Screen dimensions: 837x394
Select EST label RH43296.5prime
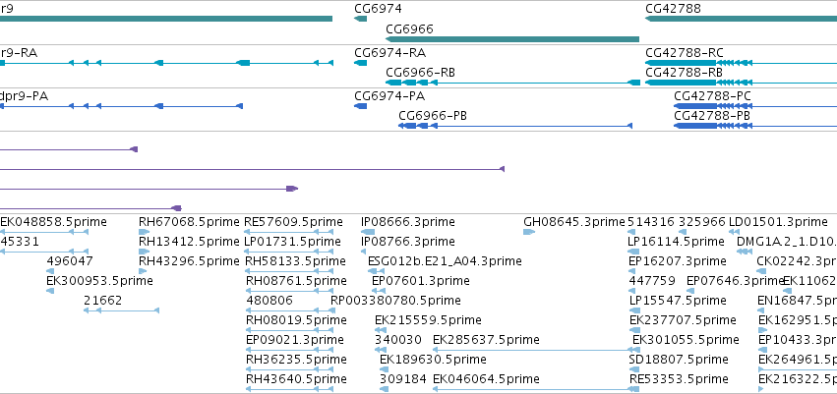[189, 261]
